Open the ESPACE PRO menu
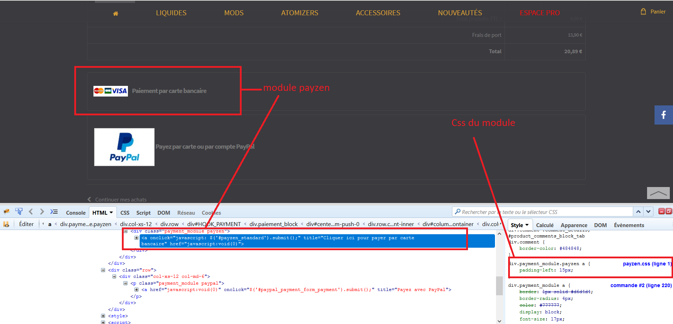Image resolution: width=673 pixels, height=324 pixels. [540, 13]
